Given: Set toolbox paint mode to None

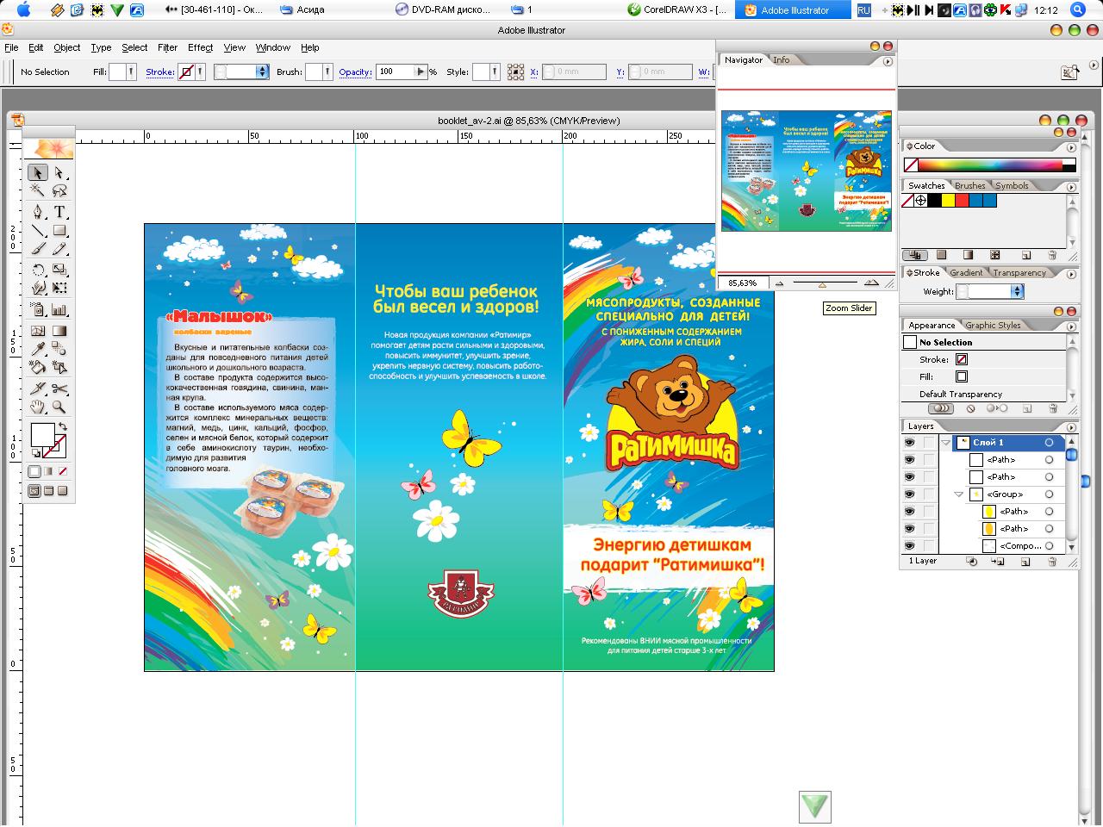Looking at the screenshot, I should pyautogui.click(x=63, y=471).
